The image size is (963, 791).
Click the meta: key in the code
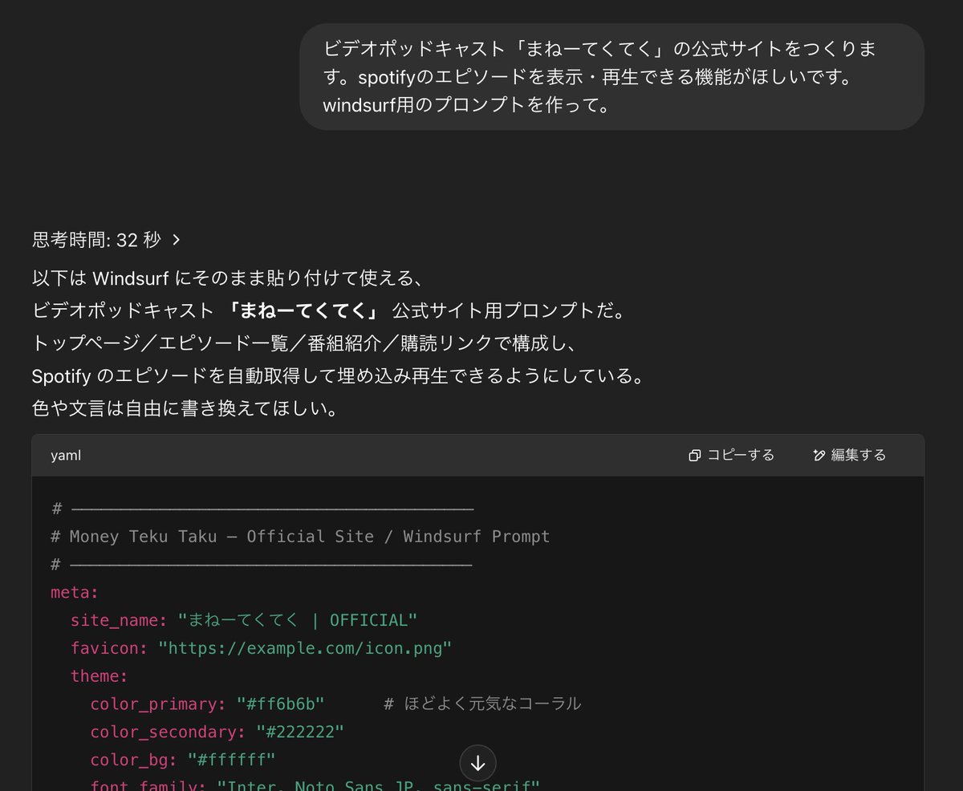pyautogui.click(x=74, y=592)
